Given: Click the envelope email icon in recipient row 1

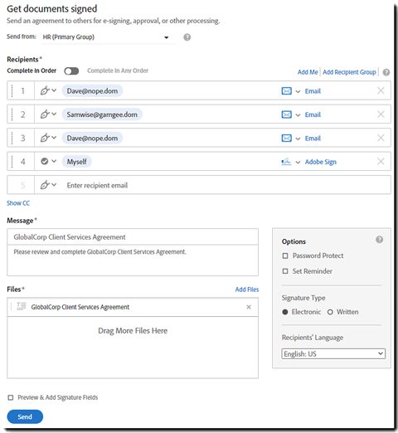Looking at the screenshot, I should coord(286,91).
